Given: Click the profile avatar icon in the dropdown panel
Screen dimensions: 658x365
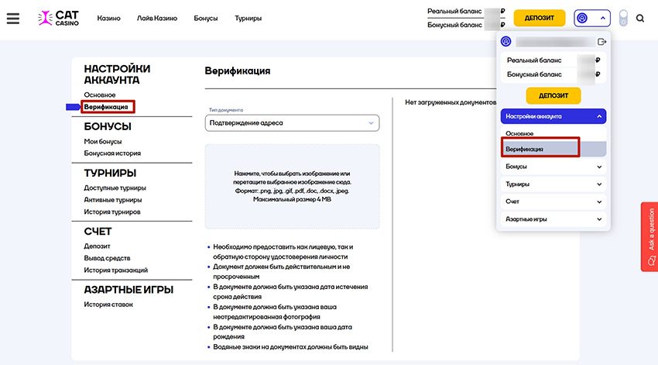Looking at the screenshot, I should (x=506, y=42).
